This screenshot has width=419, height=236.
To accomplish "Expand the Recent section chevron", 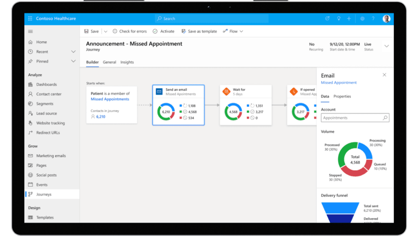I will click(73, 52).
